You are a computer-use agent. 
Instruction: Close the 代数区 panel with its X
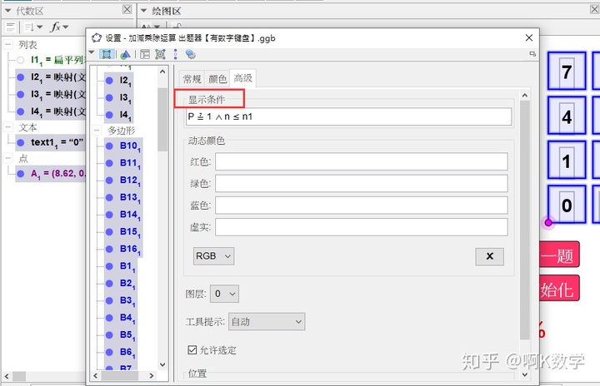pyautogui.click(x=127, y=9)
